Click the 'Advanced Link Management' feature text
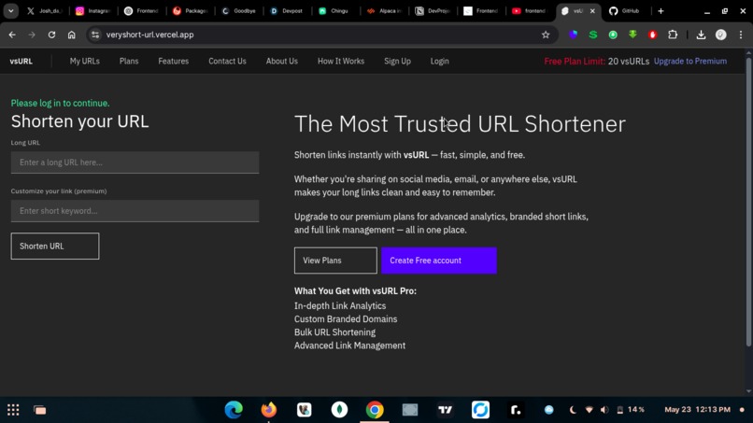Screen dimensions: 753x423 click(349, 345)
